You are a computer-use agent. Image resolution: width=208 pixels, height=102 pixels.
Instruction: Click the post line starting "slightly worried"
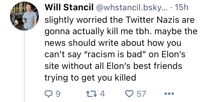click(x=120, y=20)
